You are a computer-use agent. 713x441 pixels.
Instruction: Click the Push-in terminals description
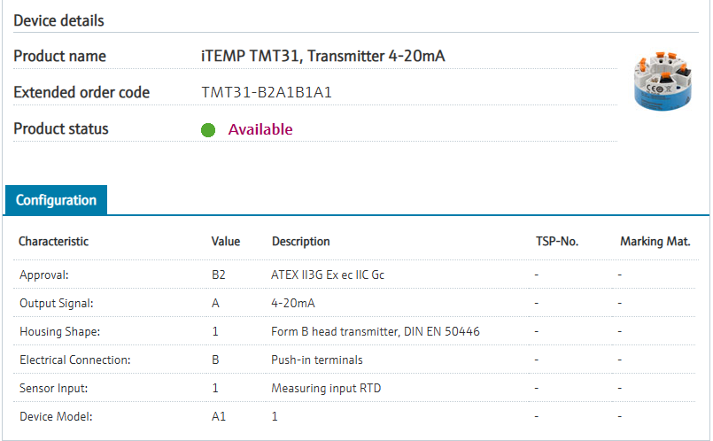pyautogui.click(x=317, y=360)
